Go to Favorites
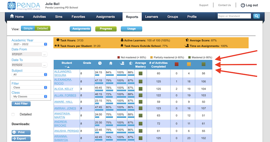270x142 pixels. 78,17
